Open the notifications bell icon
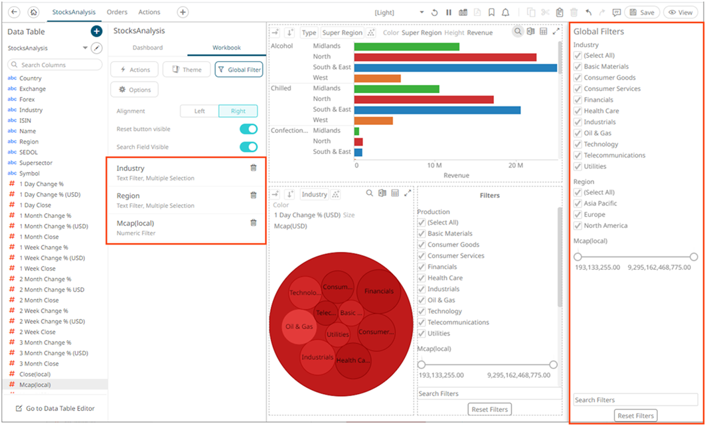Viewport: 705px width, 426px height. pos(506,12)
